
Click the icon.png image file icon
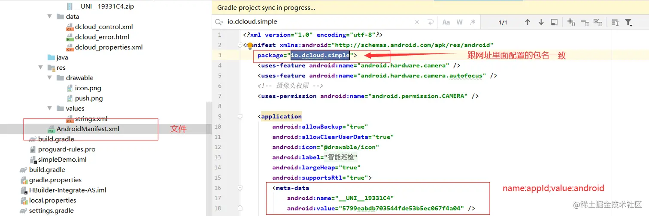pyautogui.click(x=71, y=88)
